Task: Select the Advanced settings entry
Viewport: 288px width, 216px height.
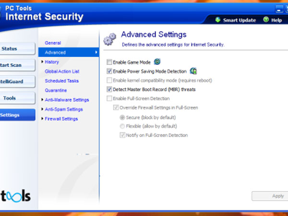Action: (x=69, y=52)
